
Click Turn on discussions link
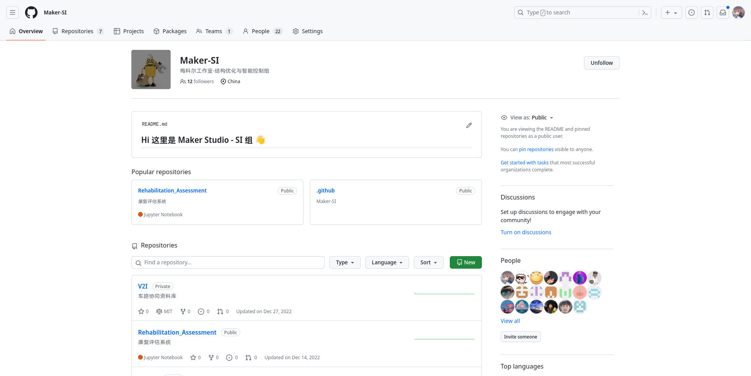coord(526,232)
